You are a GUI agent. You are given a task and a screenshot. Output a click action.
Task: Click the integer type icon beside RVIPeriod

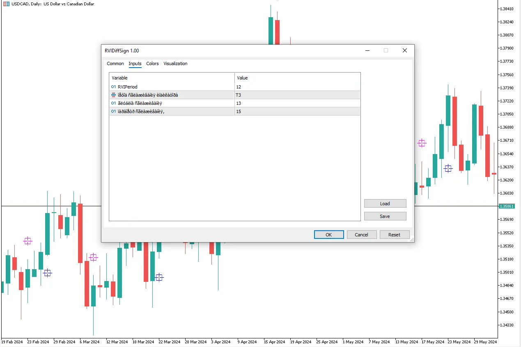click(x=114, y=87)
